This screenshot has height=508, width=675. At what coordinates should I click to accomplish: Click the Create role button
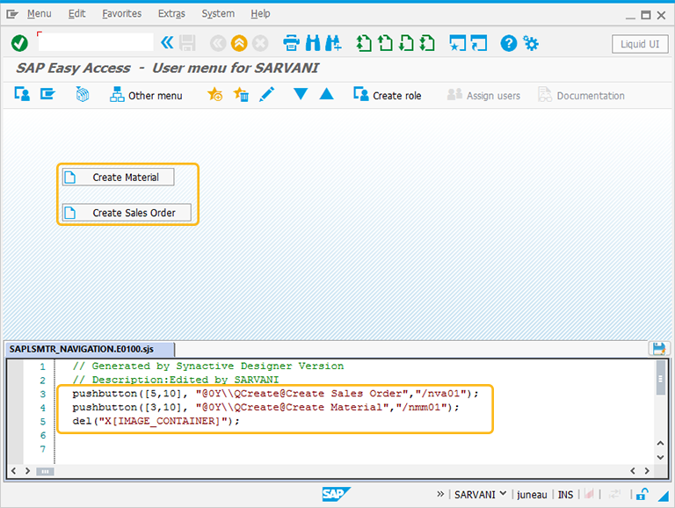[387, 95]
